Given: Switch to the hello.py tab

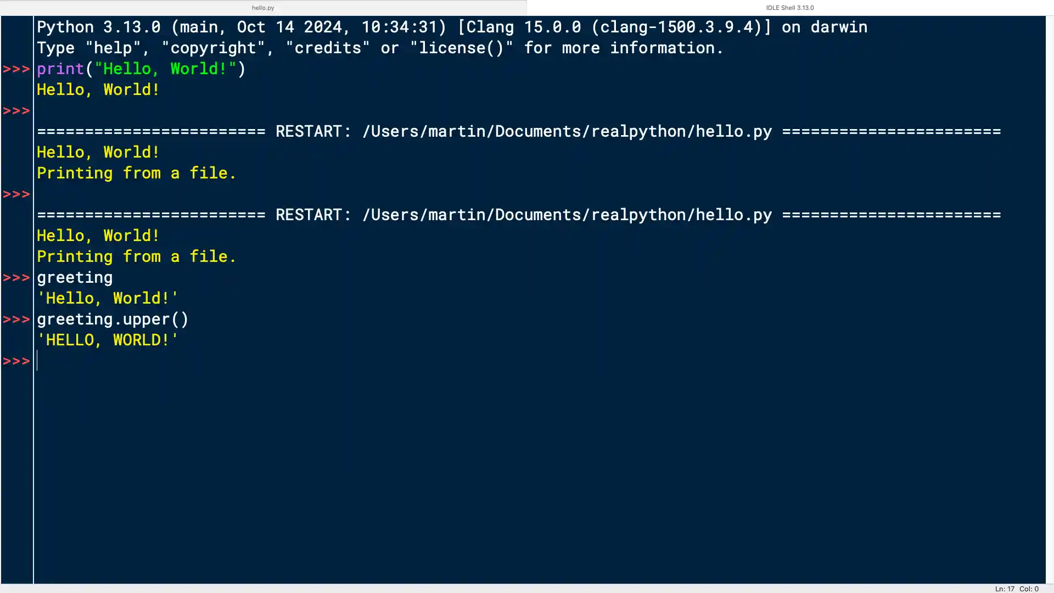Looking at the screenshot, I should point(262,8).
